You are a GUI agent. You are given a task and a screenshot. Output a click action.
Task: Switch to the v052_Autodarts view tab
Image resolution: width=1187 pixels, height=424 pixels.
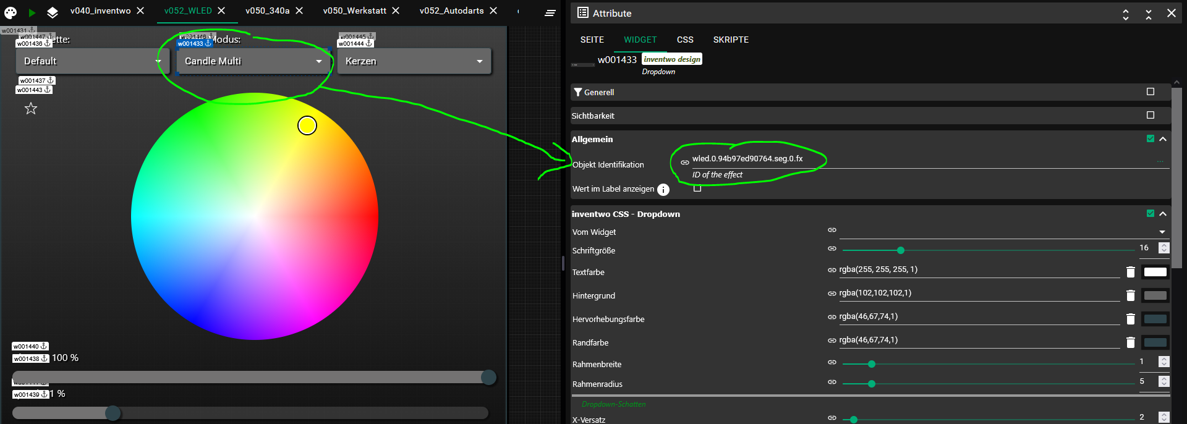point(451,11)
